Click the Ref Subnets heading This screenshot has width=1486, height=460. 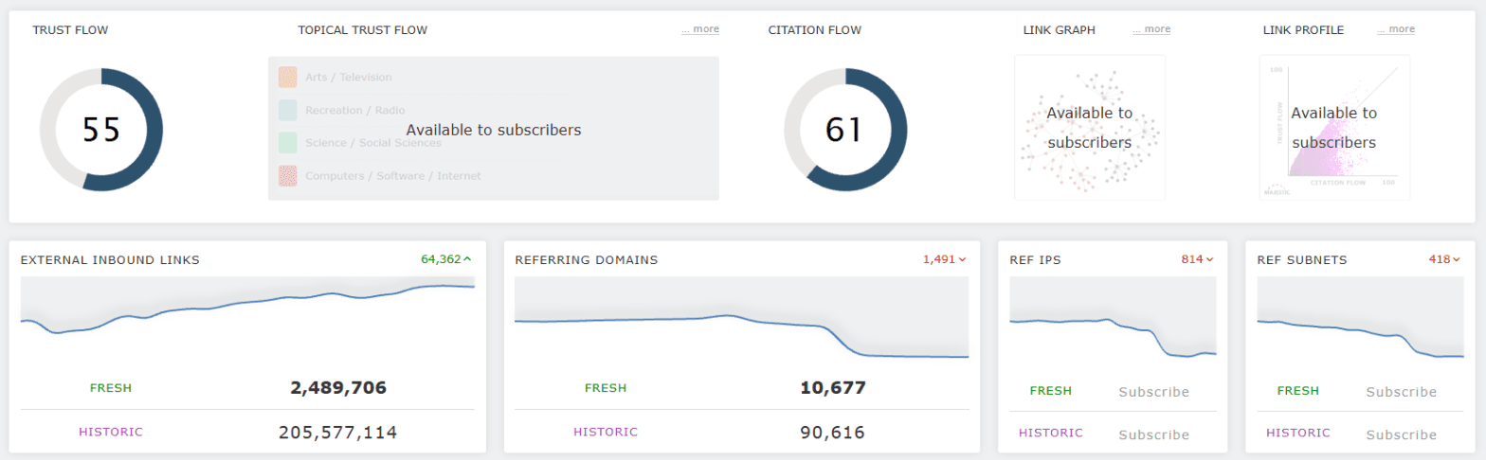click(x=1301, y=260)
